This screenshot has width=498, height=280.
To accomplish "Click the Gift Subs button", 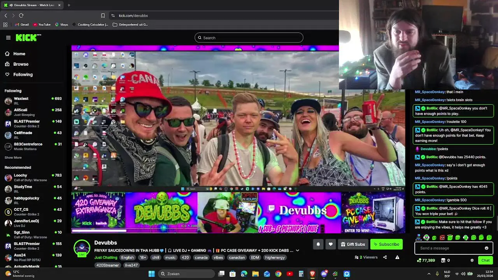I will (x=353, y=244).
